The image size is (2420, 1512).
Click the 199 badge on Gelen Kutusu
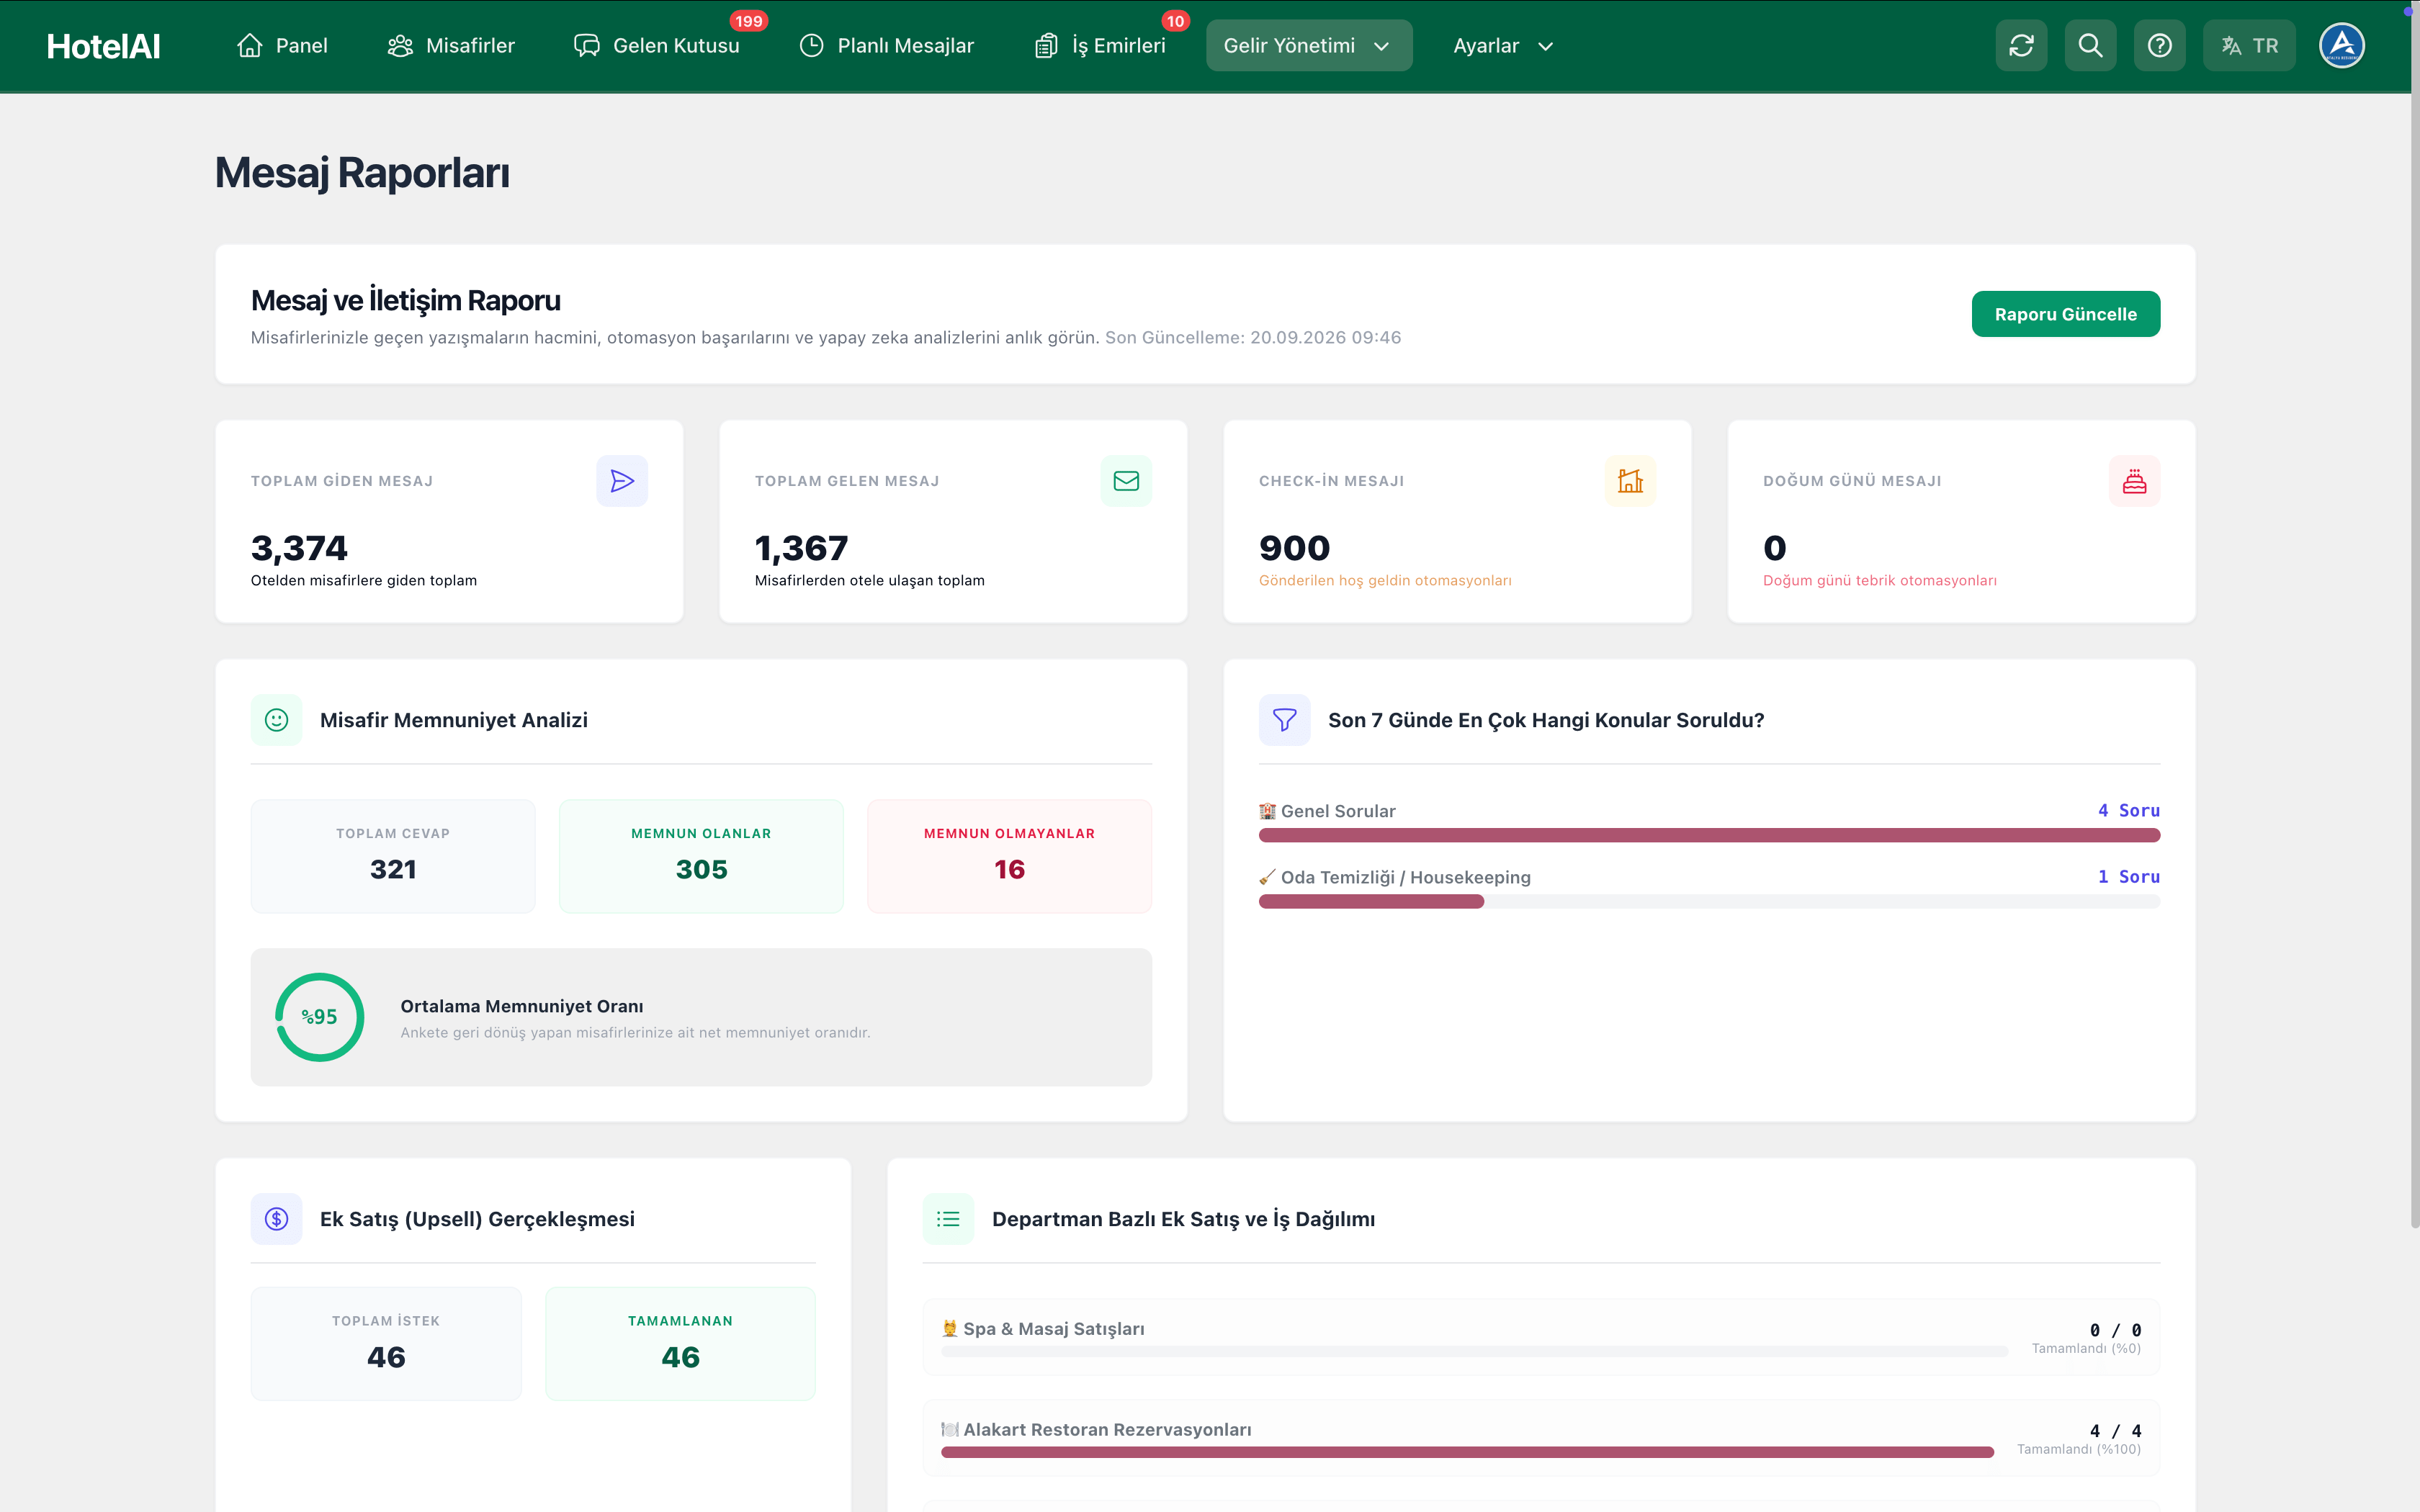[x=748, y=21]
